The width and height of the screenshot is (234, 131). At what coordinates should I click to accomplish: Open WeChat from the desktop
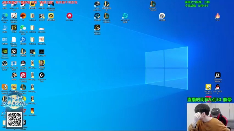[x=23, y=28]
